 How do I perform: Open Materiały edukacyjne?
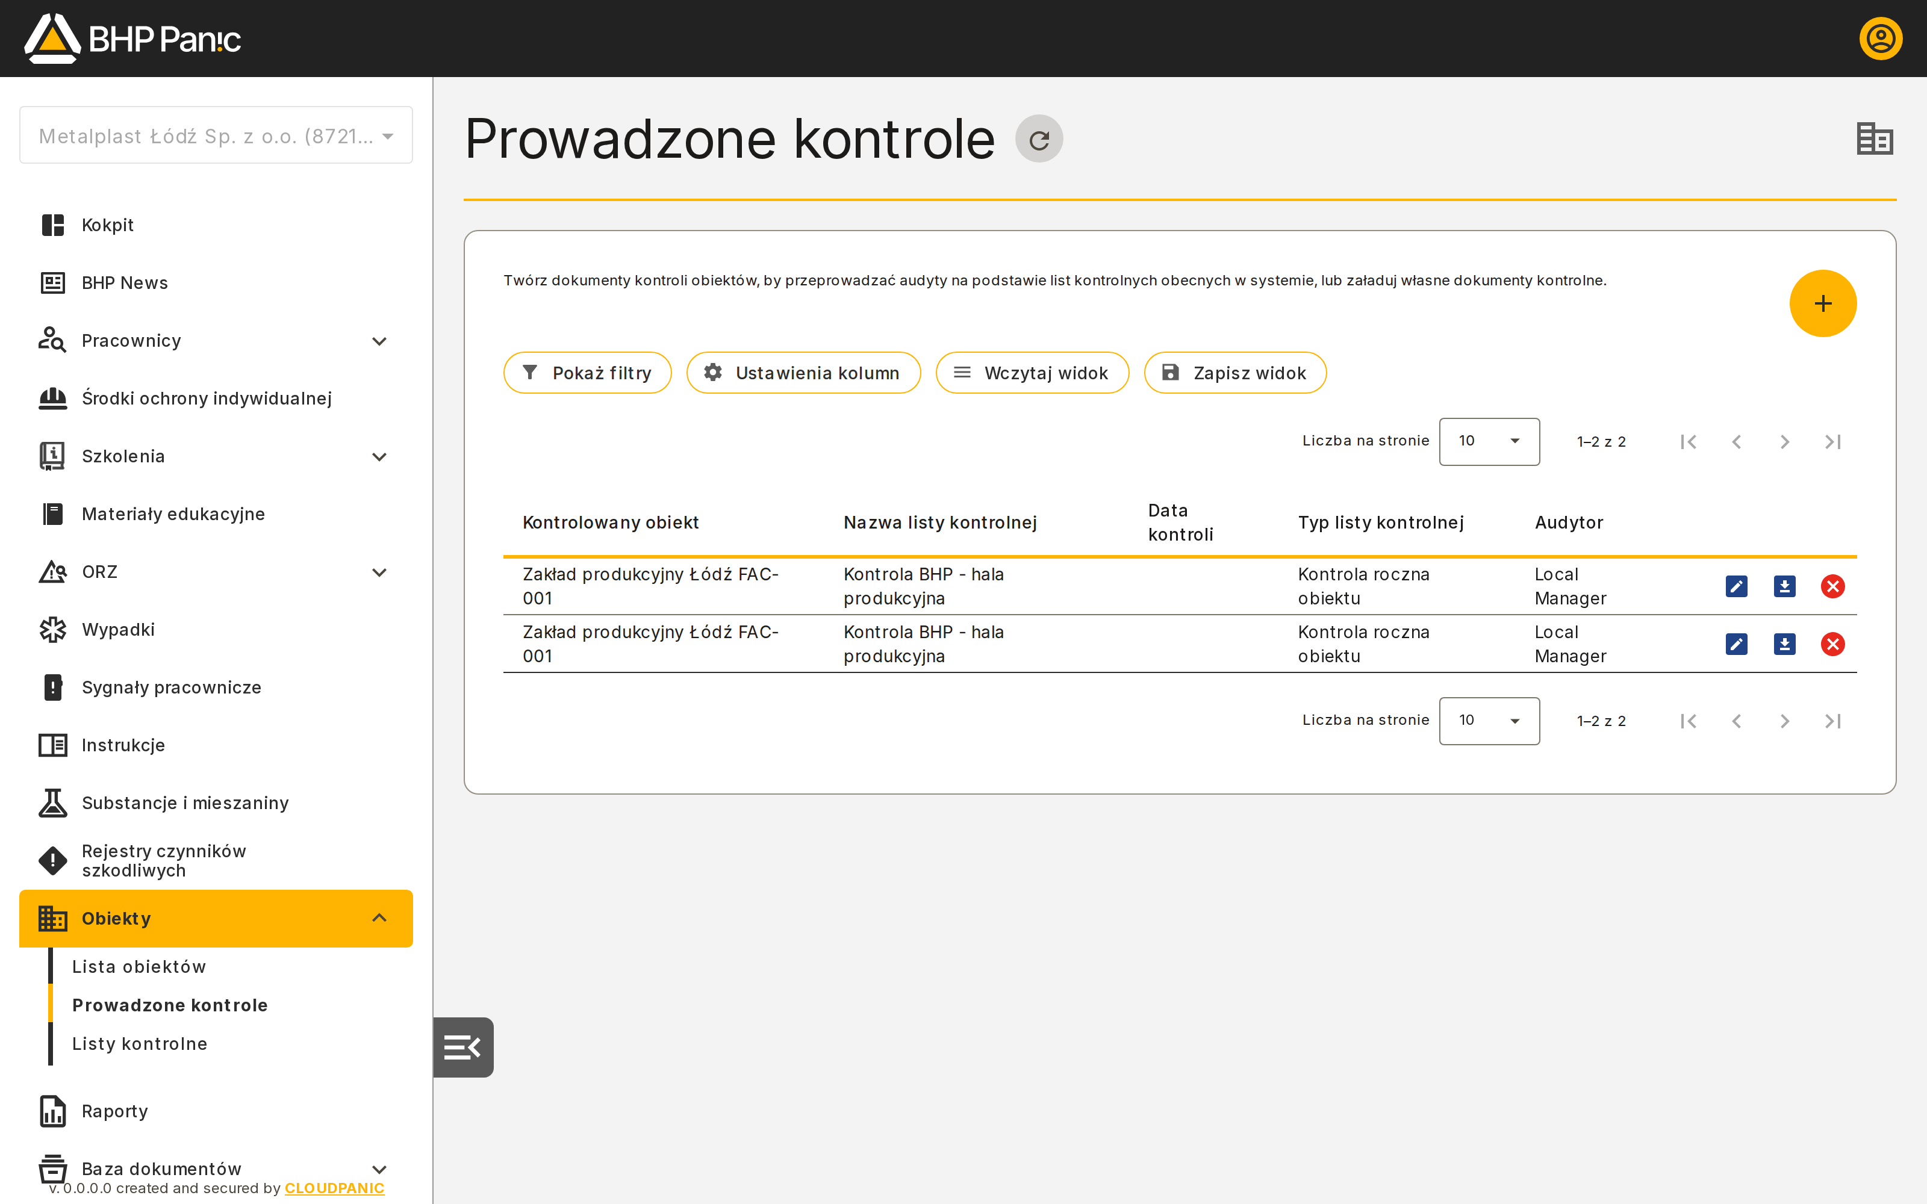(216, 514)
